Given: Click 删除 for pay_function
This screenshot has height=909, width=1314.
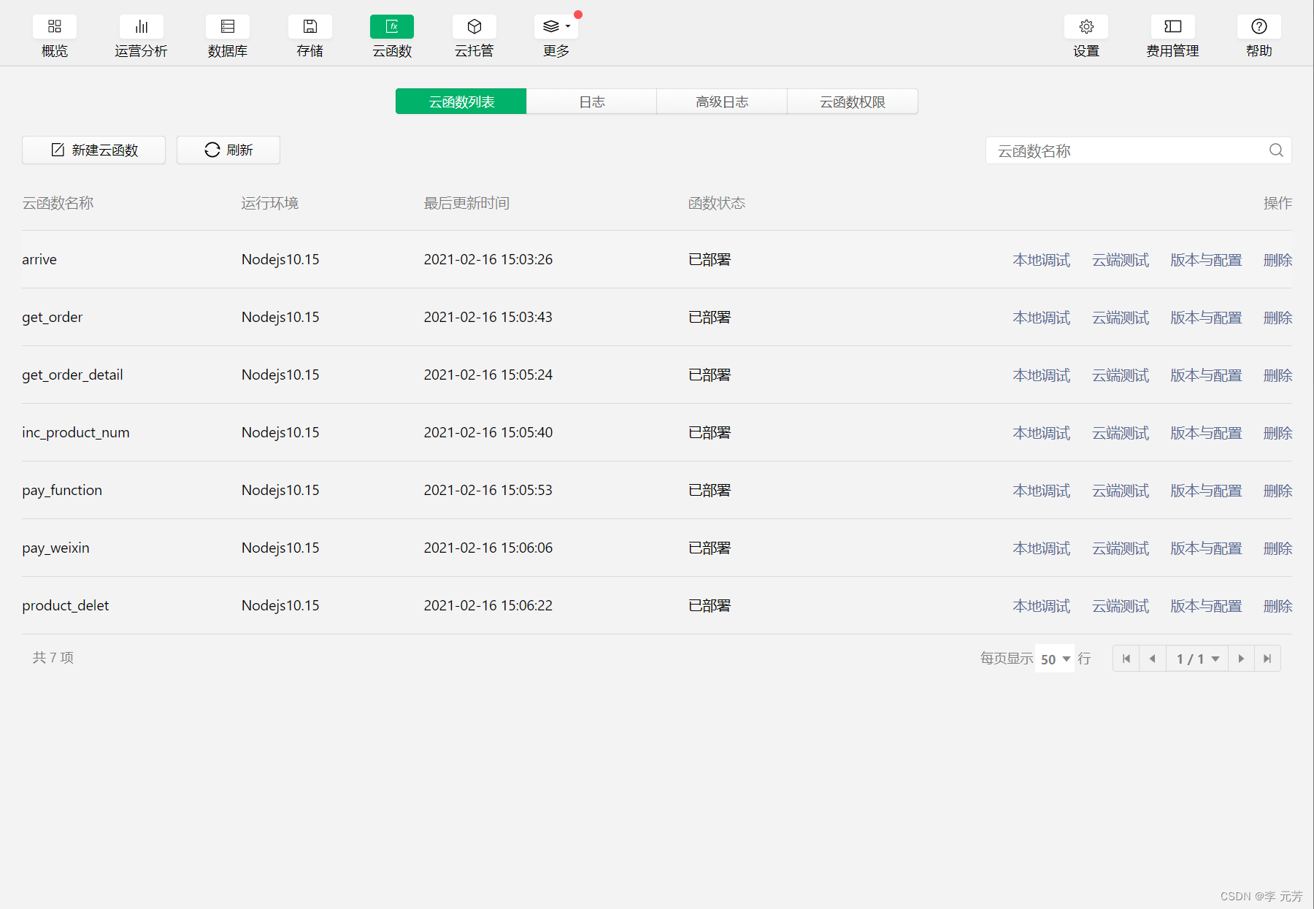Looking at the screenshot, I should tap(1277, 491).
